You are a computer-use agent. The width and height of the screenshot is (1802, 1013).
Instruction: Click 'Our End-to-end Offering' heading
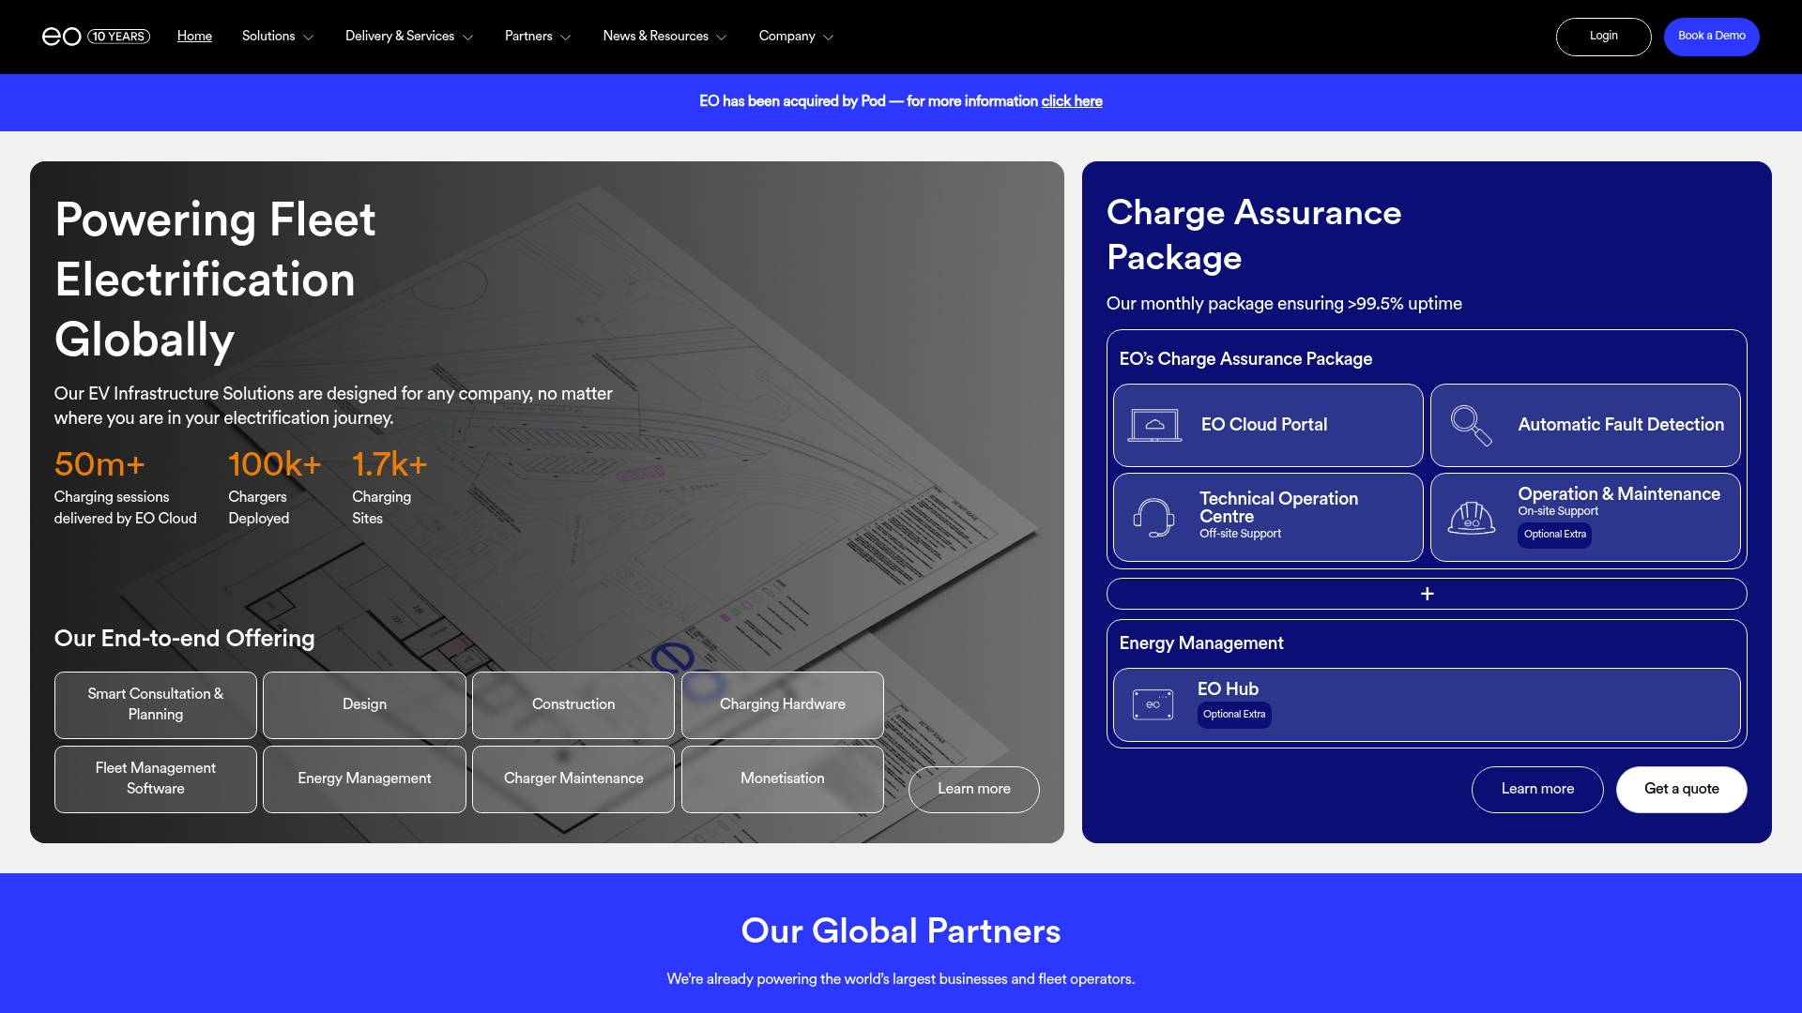click(x=185, y=639)
